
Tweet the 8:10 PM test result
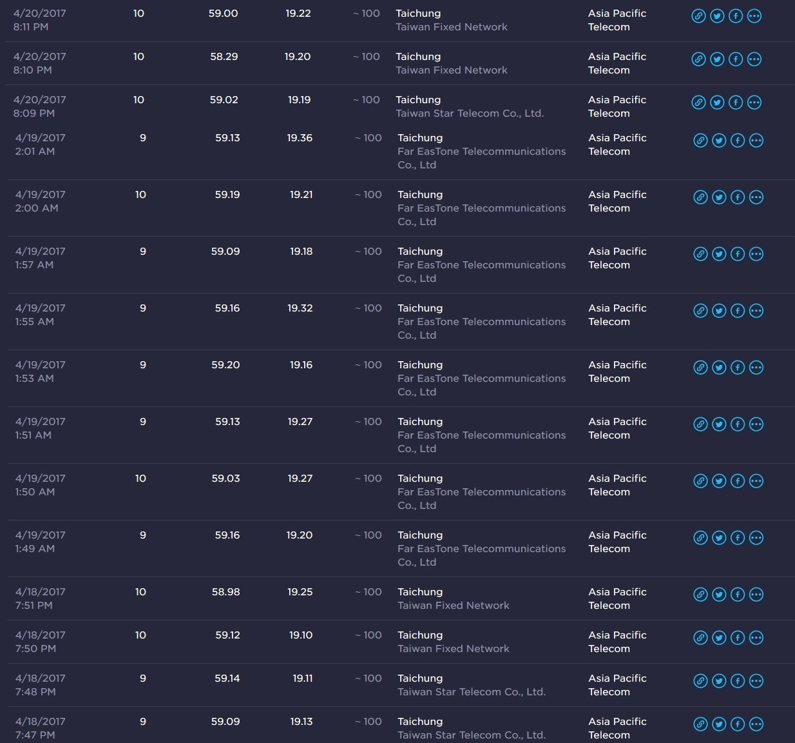click(717, 59)
